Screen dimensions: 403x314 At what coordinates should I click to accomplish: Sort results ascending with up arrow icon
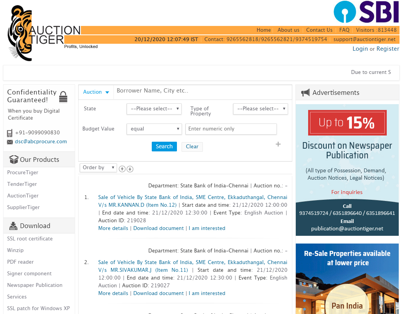click(122, 169)
